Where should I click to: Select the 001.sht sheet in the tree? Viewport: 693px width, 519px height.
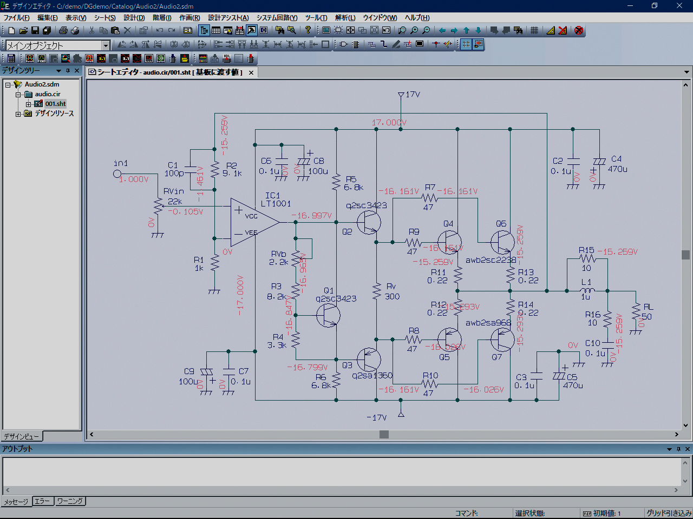coord(56,103)
